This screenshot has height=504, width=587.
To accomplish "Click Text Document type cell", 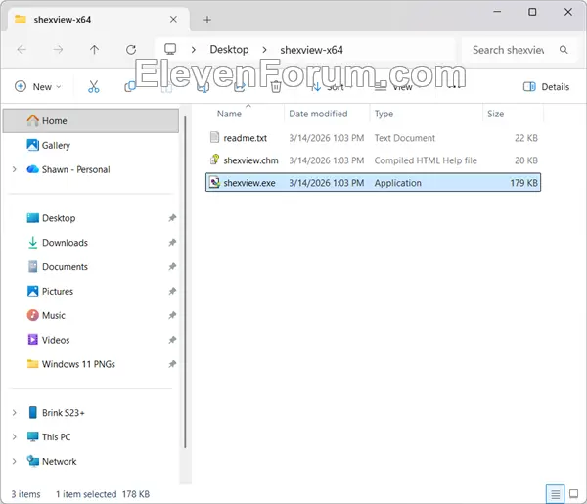I will pyautogui.click(x=405, y=138).
